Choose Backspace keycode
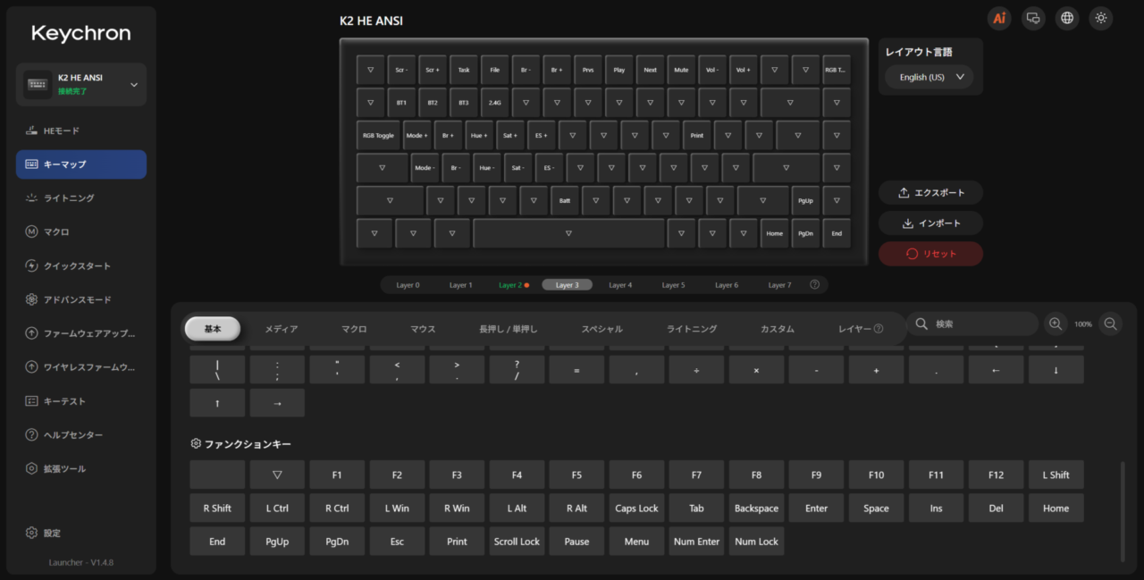This screenshot has width=1144, height=580. 756,509
